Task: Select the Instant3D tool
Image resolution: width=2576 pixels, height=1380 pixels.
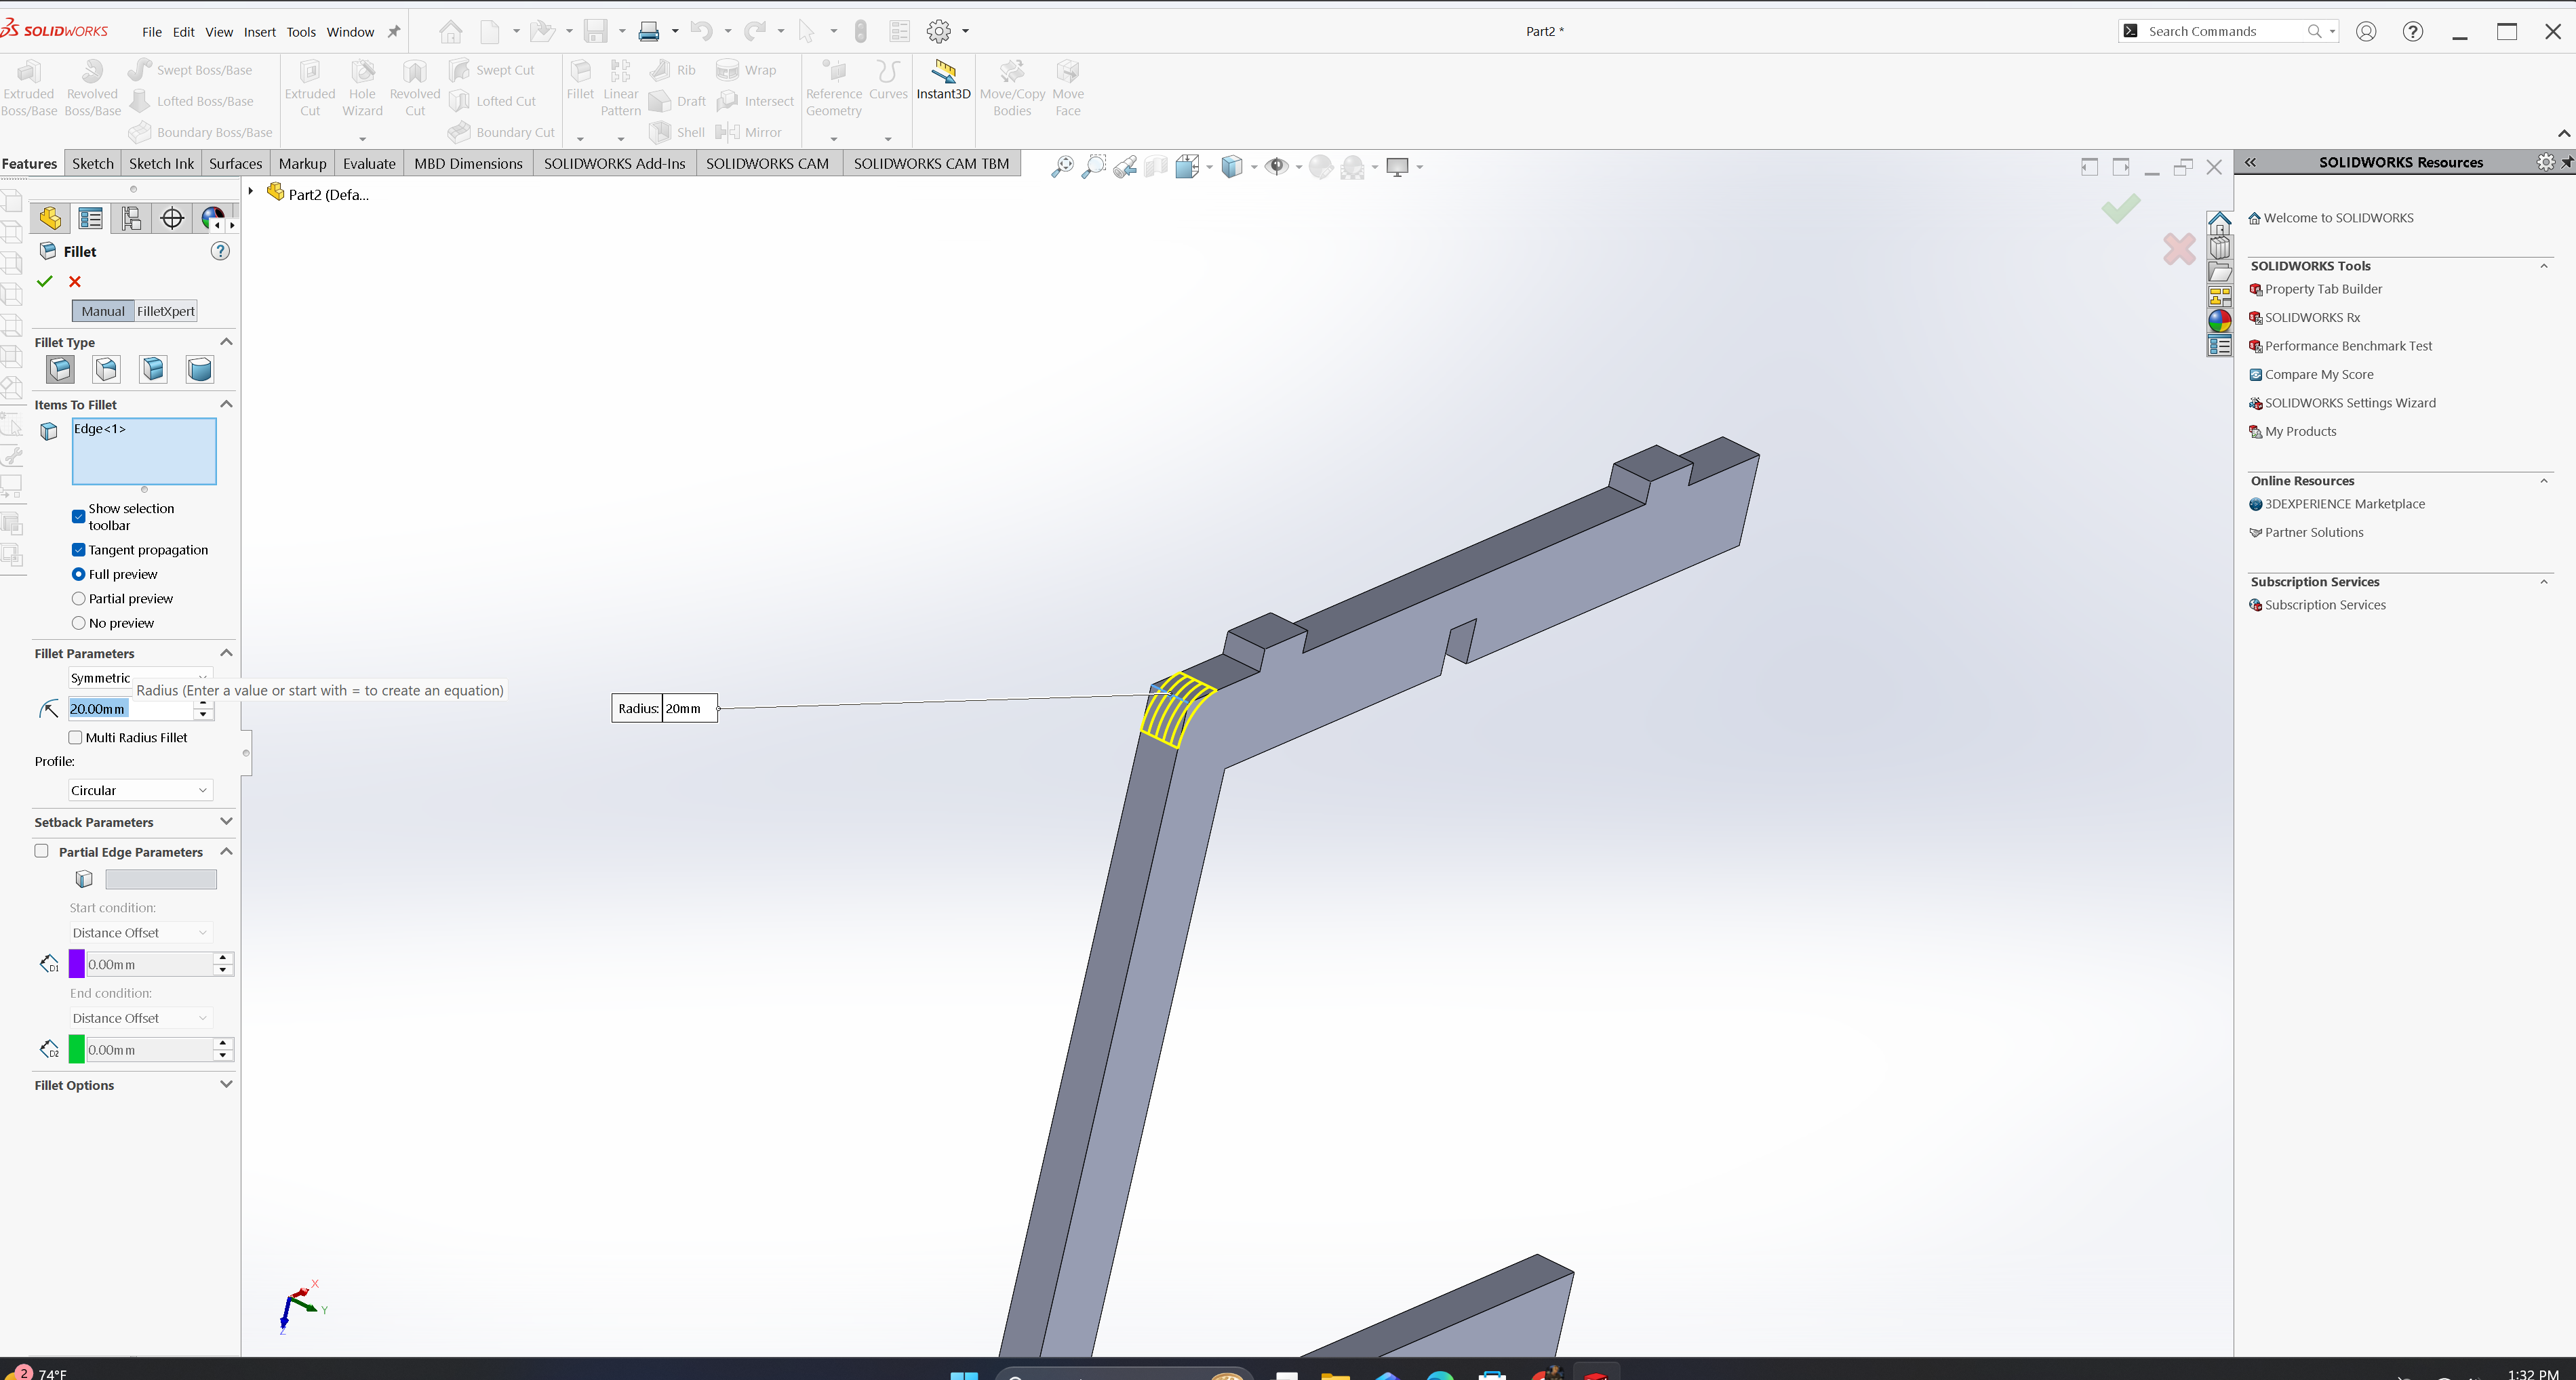Action: (x=943, y=80)
